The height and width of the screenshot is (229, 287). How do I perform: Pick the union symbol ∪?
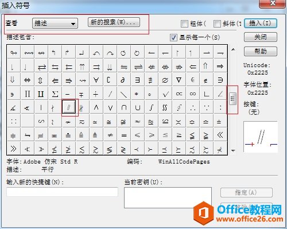coord(137,107)
